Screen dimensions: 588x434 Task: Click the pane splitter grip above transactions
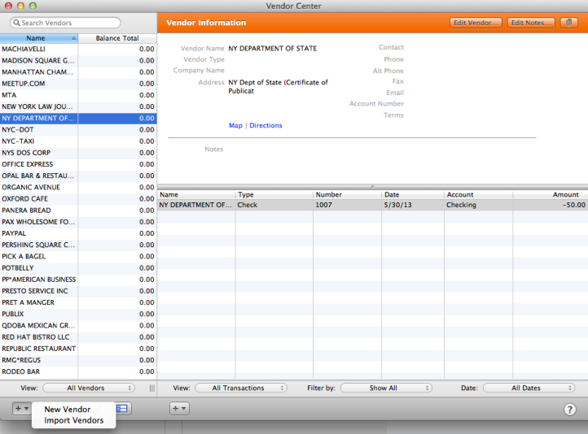click(372, 186)
